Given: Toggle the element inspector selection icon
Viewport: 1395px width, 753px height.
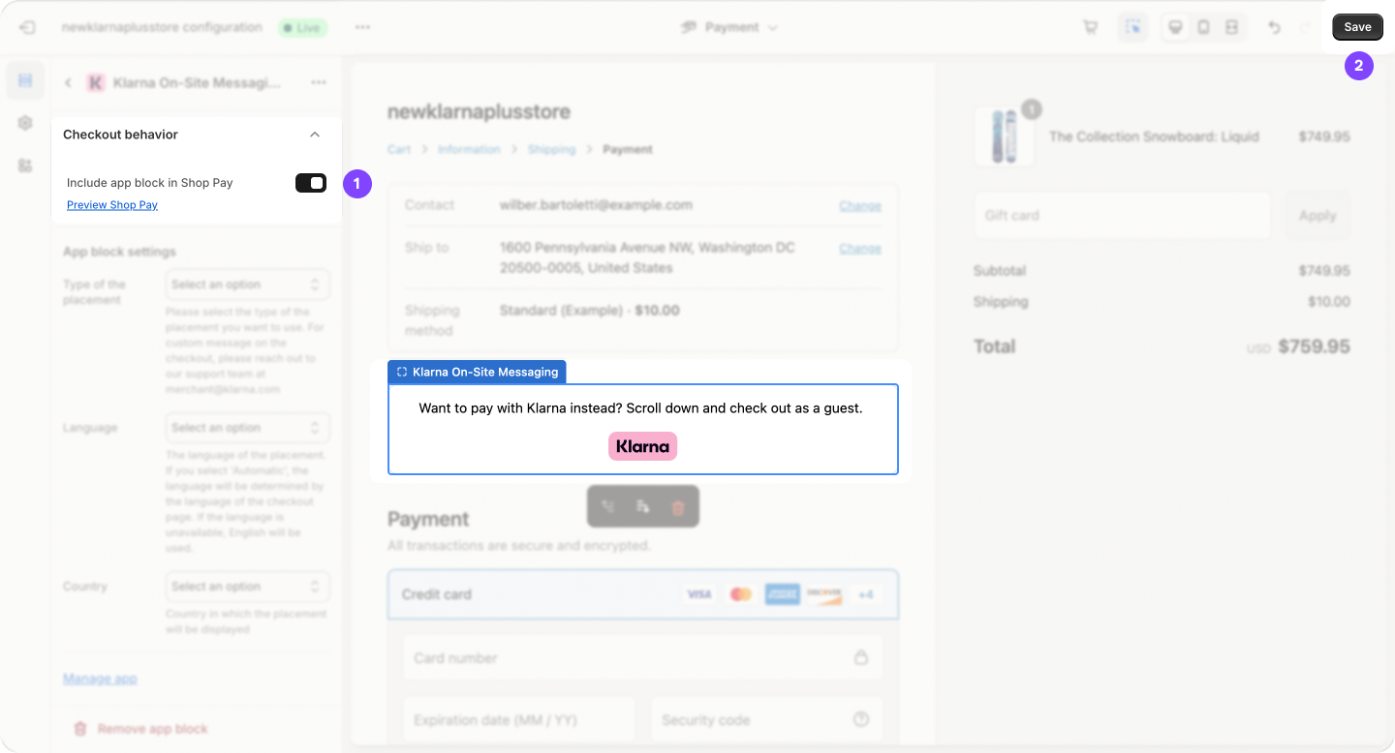Looking at the screenshot, I should click(1132, 27).
